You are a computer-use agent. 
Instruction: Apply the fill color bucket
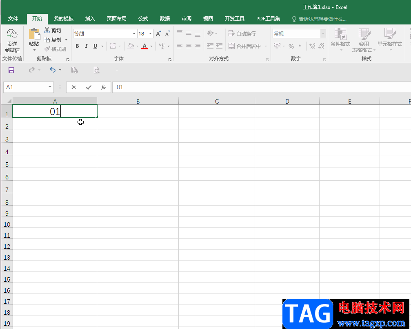[131, 46]
